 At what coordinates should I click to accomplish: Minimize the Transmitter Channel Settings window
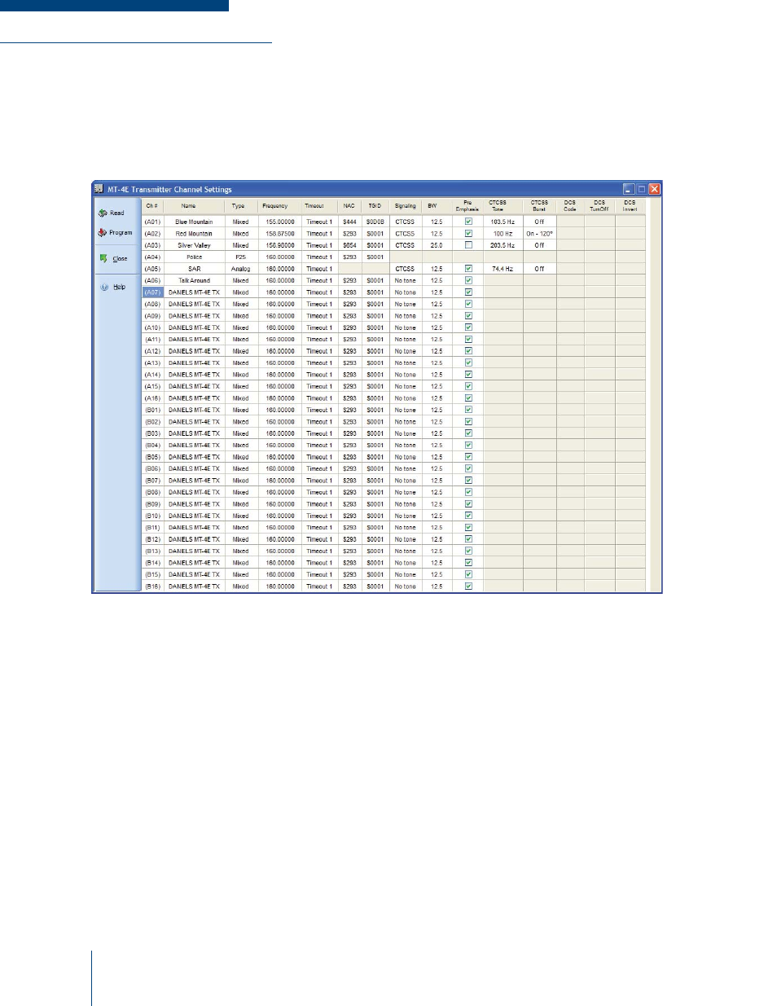tap(629, 189)
